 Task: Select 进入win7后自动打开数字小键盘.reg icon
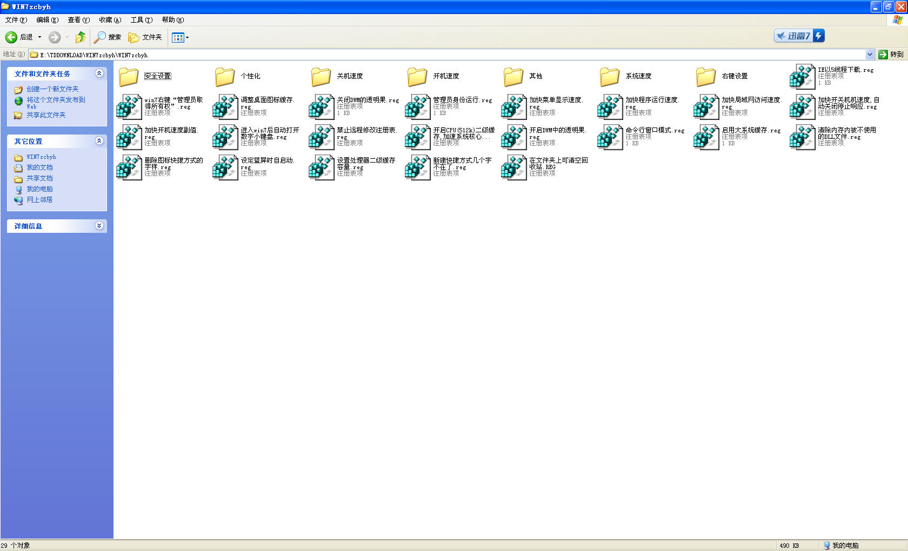(225, 137)
